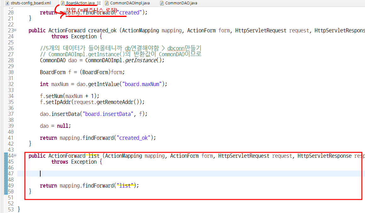Click the "created_ok" string on line 41
365x213 pixels.
click(133, 138)
